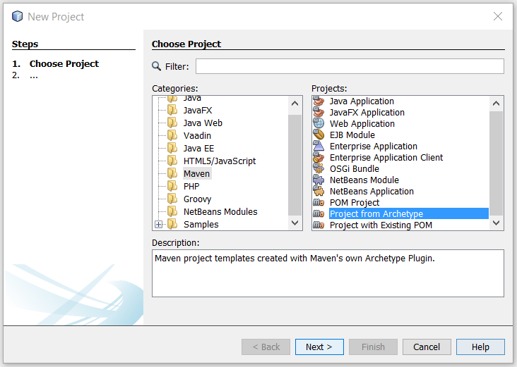
Task: Click the Web Application globe icon
Action: [319, 123]
